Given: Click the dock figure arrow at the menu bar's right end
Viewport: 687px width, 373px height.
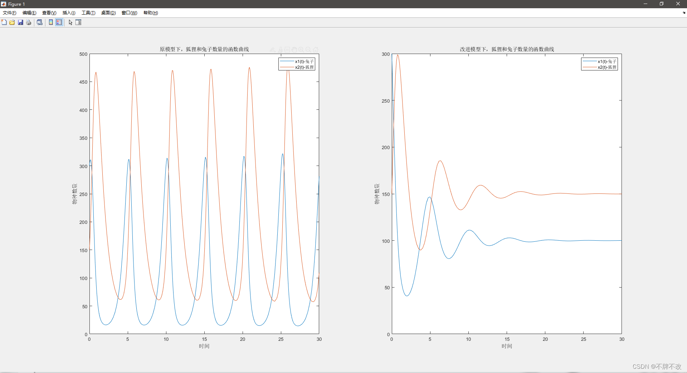Looking at the screenshot, I should click(x=684, y=13).
